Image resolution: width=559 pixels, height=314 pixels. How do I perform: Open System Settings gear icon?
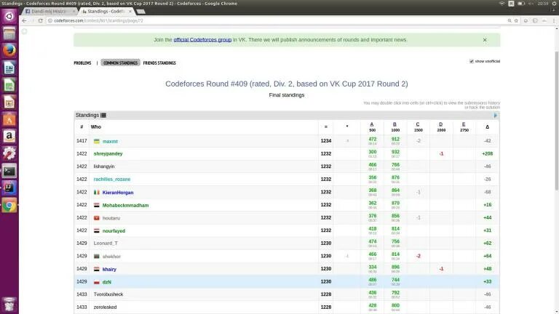(x=9, y=153)
